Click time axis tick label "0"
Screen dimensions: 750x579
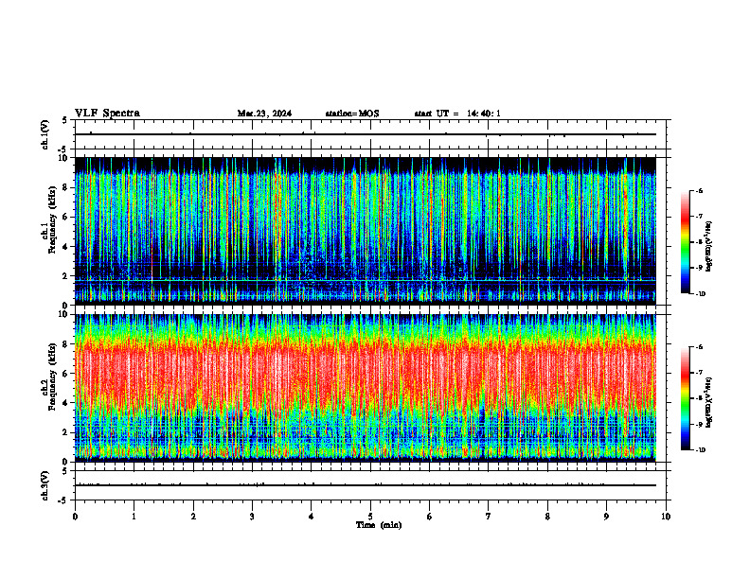75,517
